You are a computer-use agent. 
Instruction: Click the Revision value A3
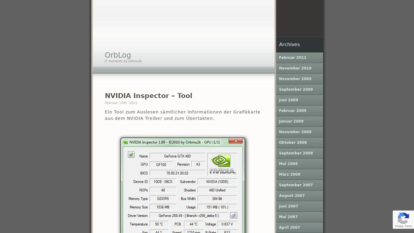click(x=198, y=164)
